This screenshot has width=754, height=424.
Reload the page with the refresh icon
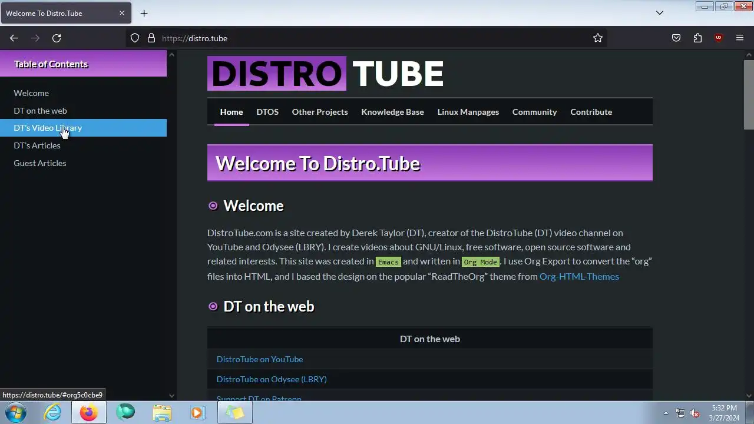(57, 38)
